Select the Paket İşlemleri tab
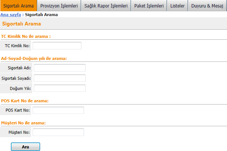Screen dimensions: 227x151 [x=149, y=6]
